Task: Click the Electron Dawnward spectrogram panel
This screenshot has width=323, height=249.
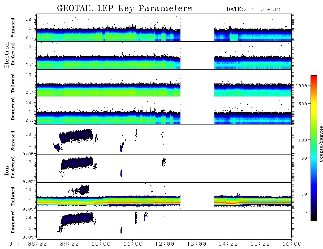Action: (x=164, y=111)
